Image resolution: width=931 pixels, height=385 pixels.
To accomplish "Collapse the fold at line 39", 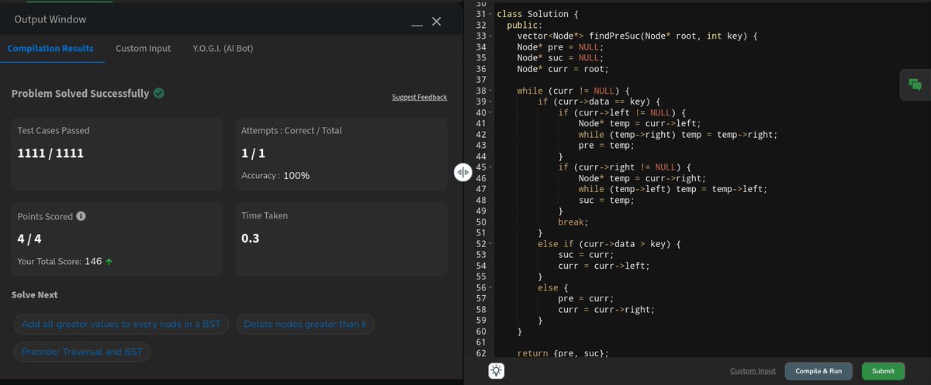I will point(491,101).
